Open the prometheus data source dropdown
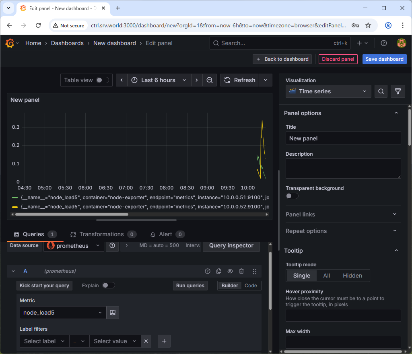Image resolution: width=412 pixels, height=354 pixels. 74,246
